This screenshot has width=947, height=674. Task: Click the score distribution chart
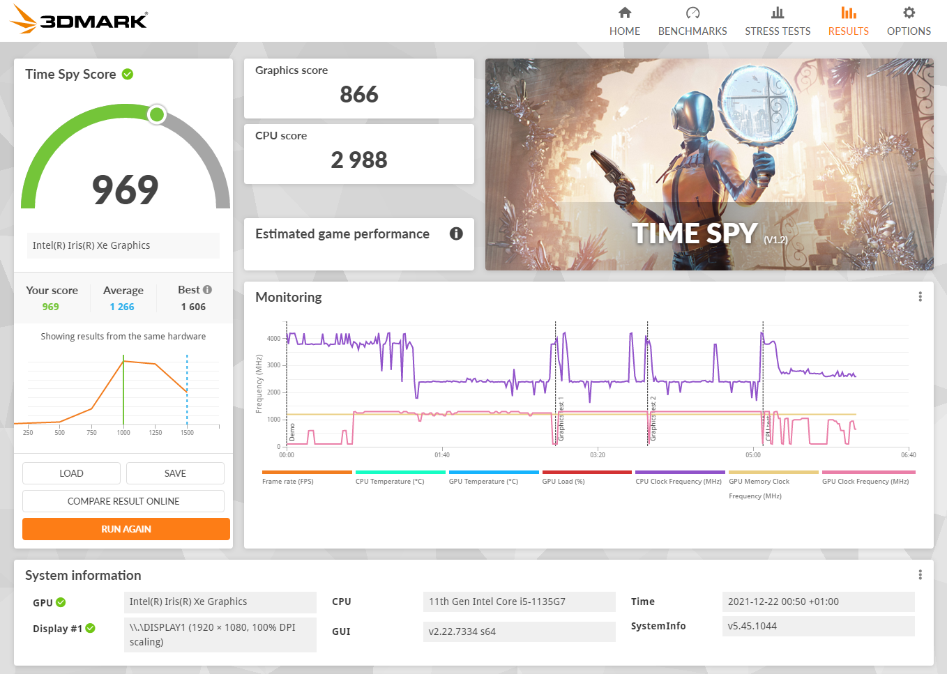(117, 394)
